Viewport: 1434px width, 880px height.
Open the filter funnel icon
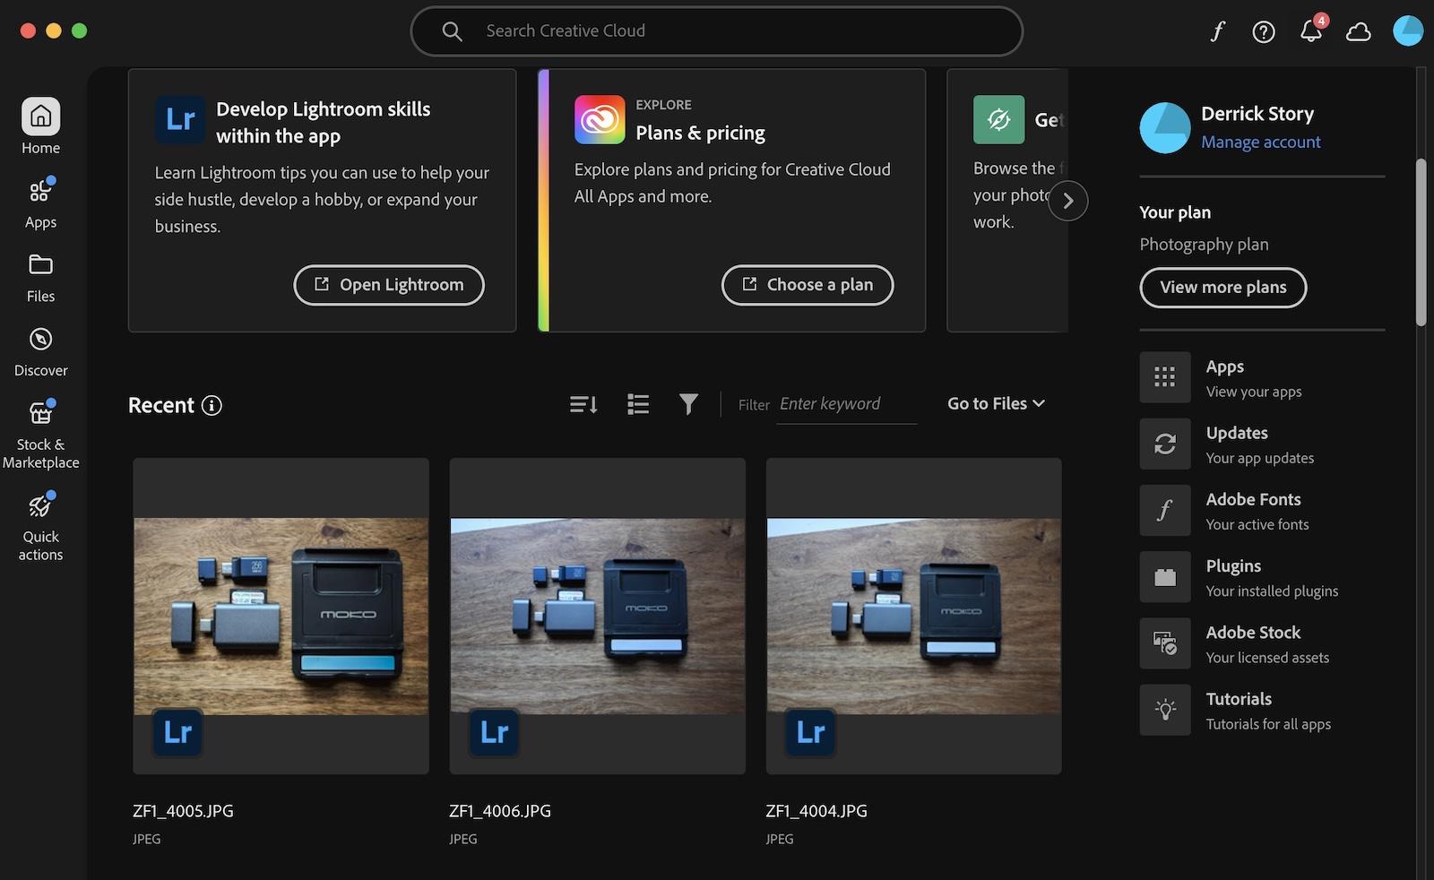pyautogui.click(x=688, y=404)
